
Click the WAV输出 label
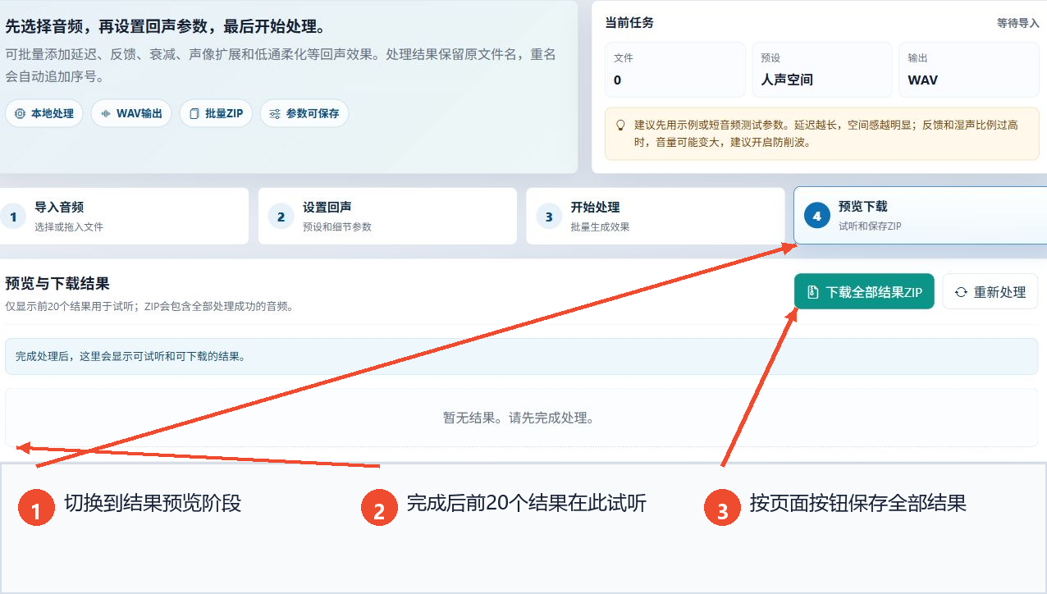pos(139,113)
